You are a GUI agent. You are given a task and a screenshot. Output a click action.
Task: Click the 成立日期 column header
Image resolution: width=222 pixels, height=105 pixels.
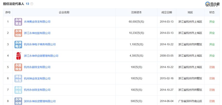coord(167,12)
